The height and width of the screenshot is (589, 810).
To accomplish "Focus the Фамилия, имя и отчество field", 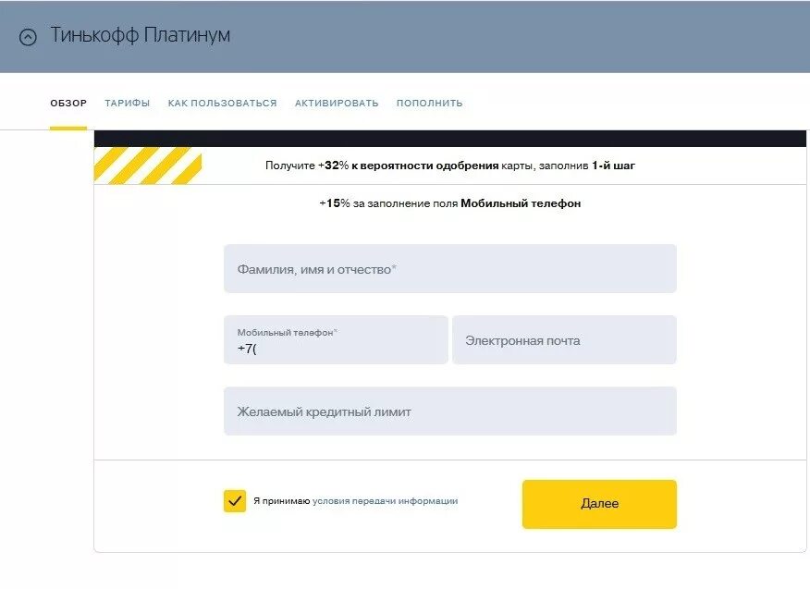I will [450, 269].
